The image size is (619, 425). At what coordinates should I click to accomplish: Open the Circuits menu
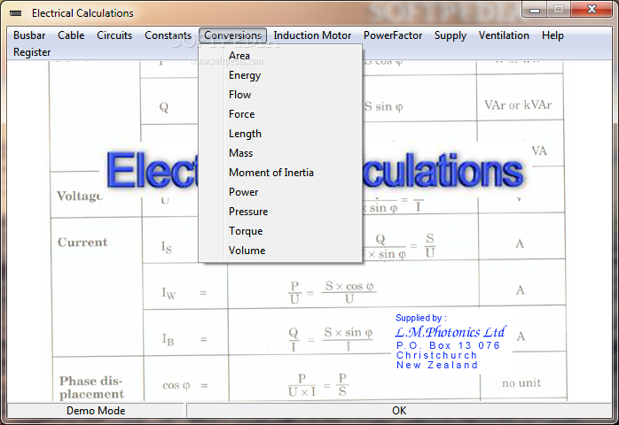114,35
